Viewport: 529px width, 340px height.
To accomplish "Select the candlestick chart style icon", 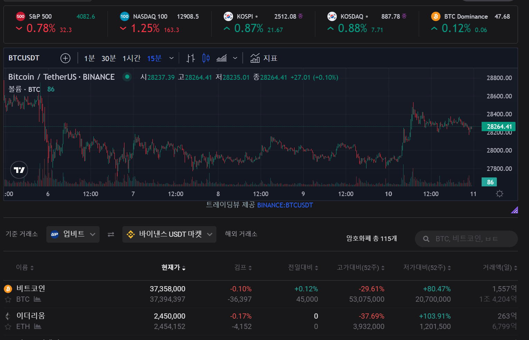I will click(206, 58).
